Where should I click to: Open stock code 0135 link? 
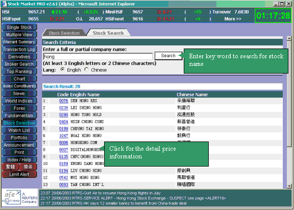(x=63, y=157)
